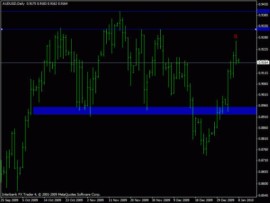Click the 0.9164 current price label
The image size is (270, 203).
263,62
